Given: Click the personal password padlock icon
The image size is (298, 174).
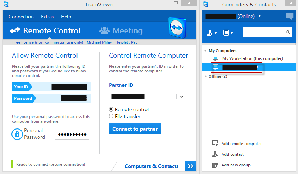Looking at the screenshot, I should click(17, 134).
